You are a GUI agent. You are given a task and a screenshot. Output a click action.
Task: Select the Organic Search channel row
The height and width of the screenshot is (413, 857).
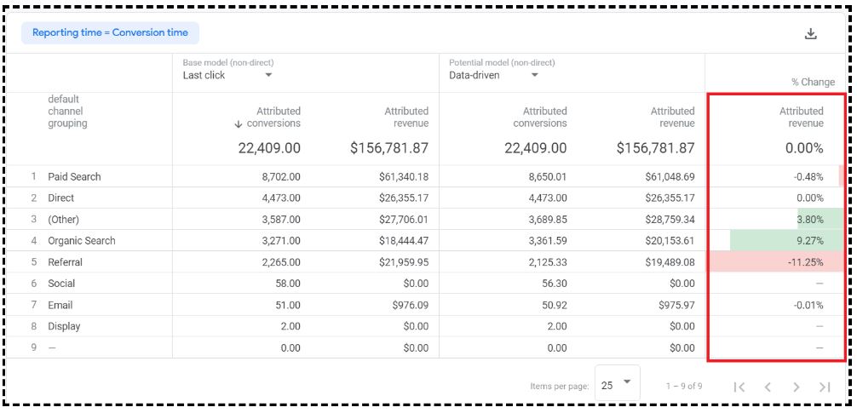pos(82,241)
